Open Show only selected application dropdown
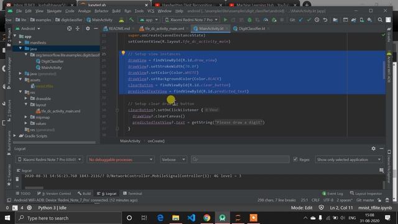Screen dimensions: 398x224 coord(349,159)
